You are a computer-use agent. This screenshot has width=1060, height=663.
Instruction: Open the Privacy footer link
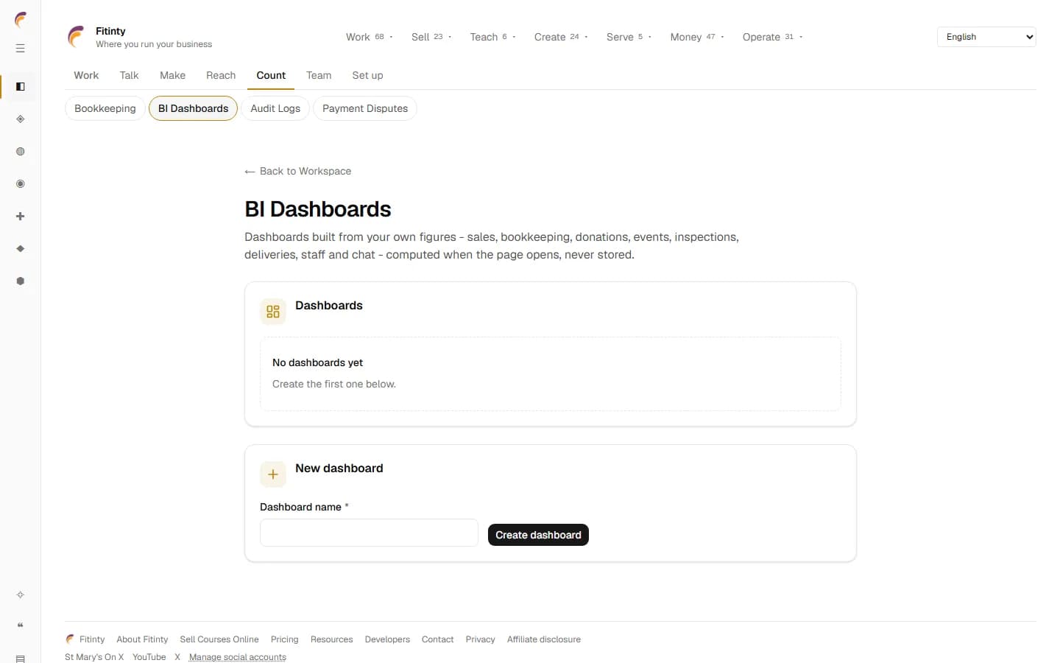(x=480, y=639)
